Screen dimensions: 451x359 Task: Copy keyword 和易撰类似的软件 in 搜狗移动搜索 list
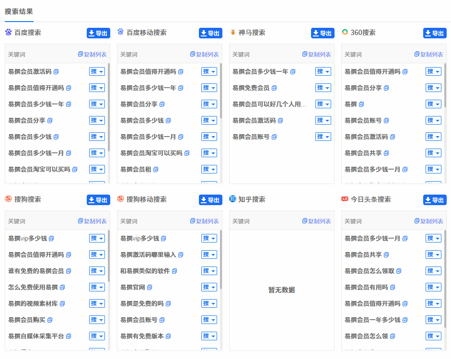(x=174, y=271)
